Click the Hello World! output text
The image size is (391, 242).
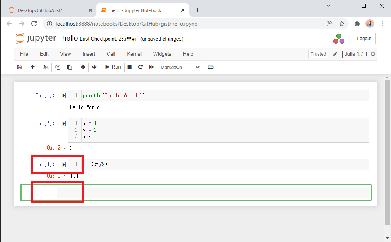[86, 107]
